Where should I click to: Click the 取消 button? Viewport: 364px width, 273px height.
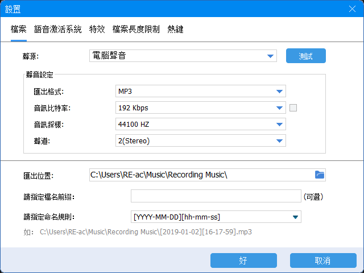click(323, 260)
